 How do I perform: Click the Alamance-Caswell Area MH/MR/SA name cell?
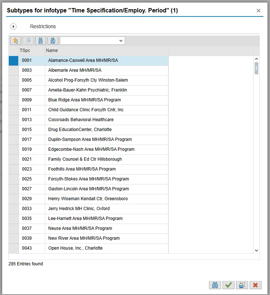tap(107, 61)
